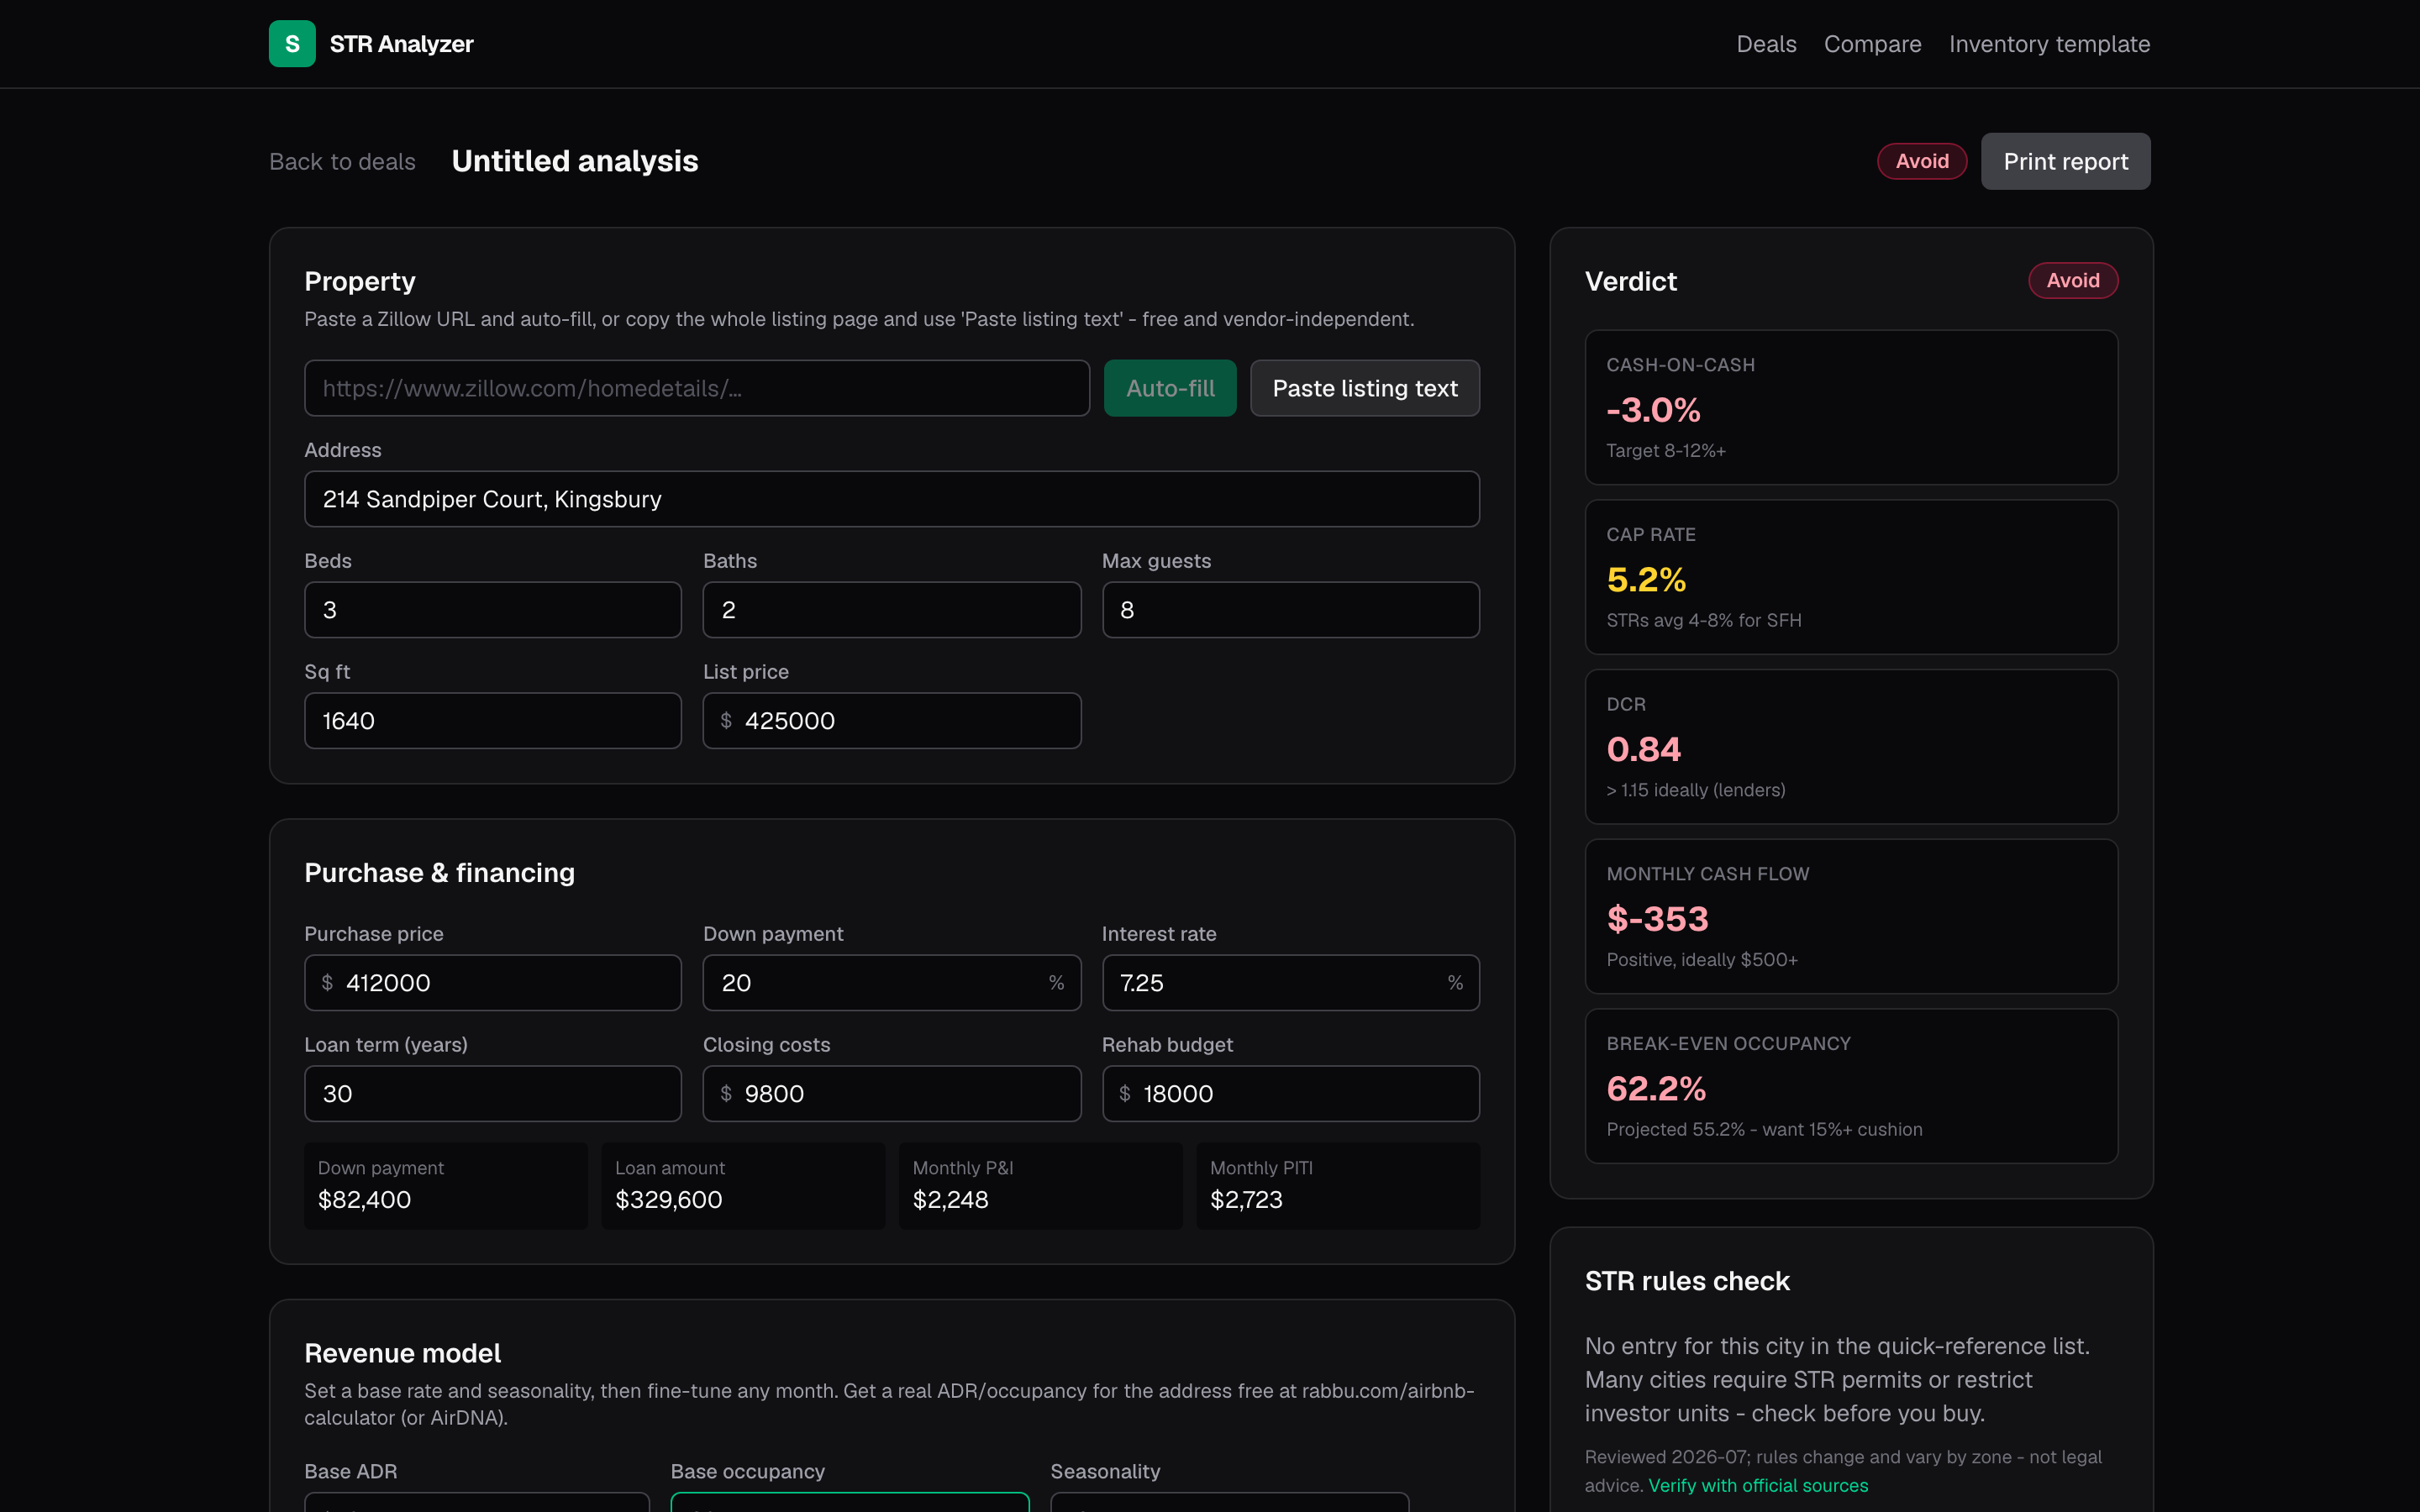
Task: Click the Loan amount value $329,600
Action: 669,1199
